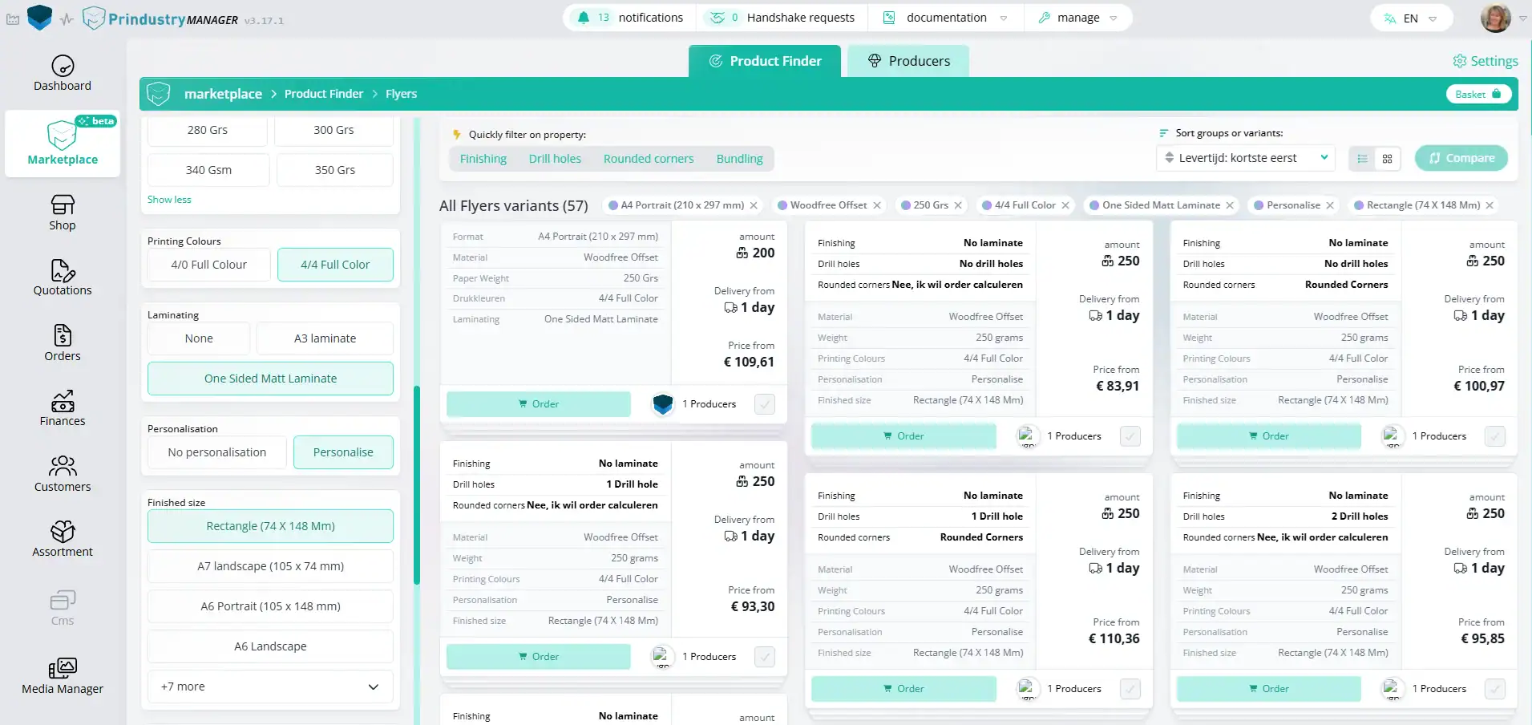
Task: Open the Cms sidebar icon
Action: tap(63, 600)
